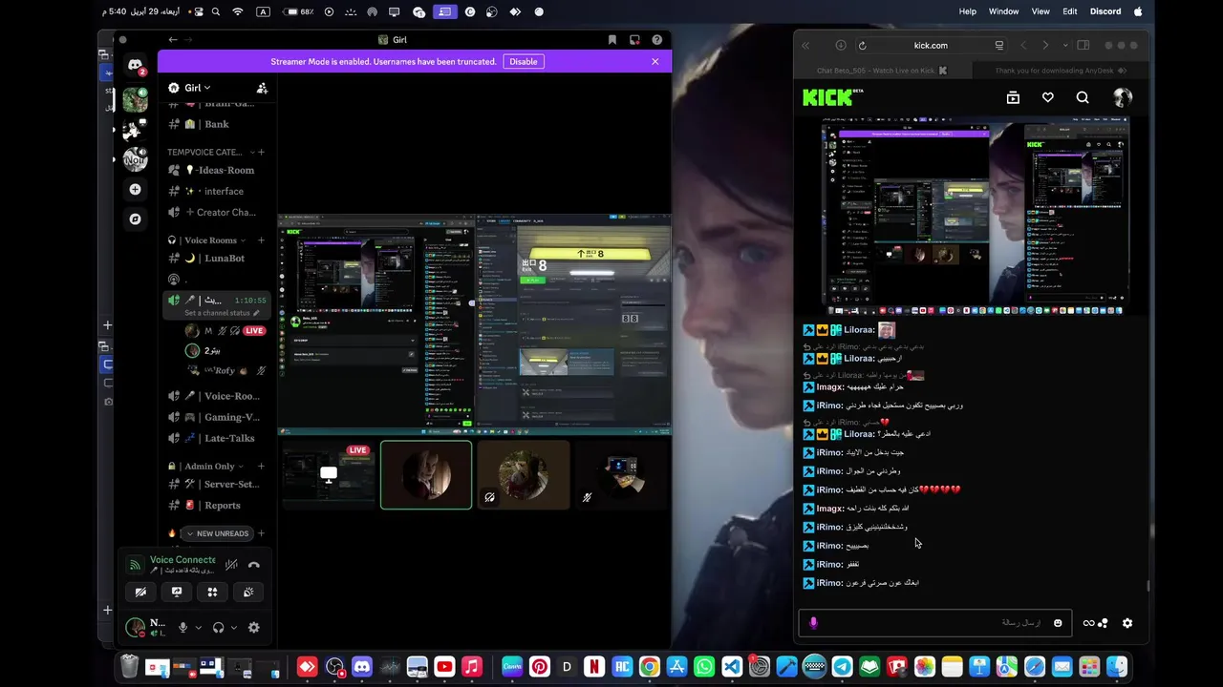Open Kick chat settings gear
Viewport: 1223px width, 687px height.
[x=1127, y=623]
